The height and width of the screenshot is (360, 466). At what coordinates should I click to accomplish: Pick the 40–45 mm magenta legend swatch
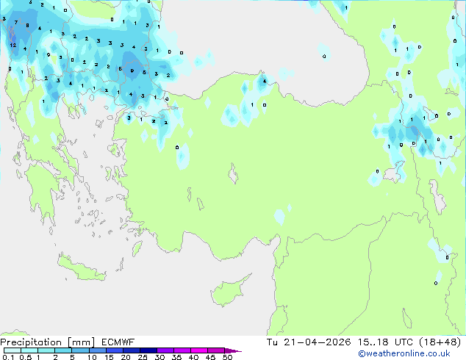tap(199, 350)
